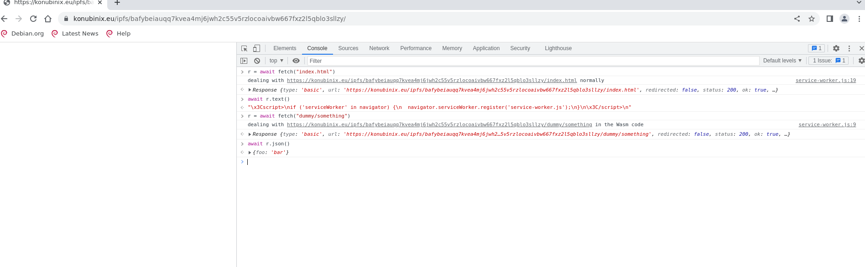Clear the console with the ban icon
865x267 pixels.
[257, 61]
